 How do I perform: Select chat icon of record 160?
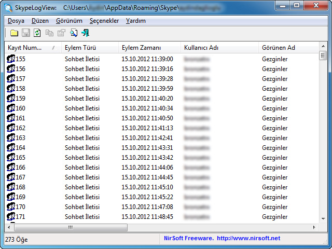pyautogui.click(x=11, y=108)
